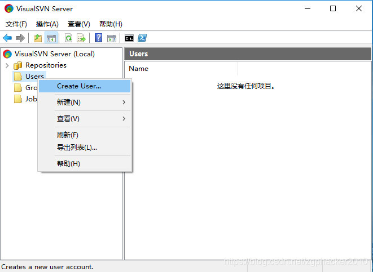Click the VisualSVN Server (Local) node icon

coord(7,54)
